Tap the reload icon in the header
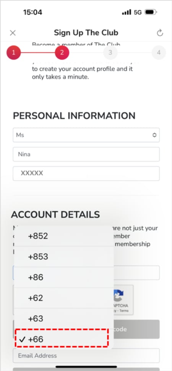Image resolution: width=172 pixels, height=371 pixels. pyautogui.click(x=160, y=33)
